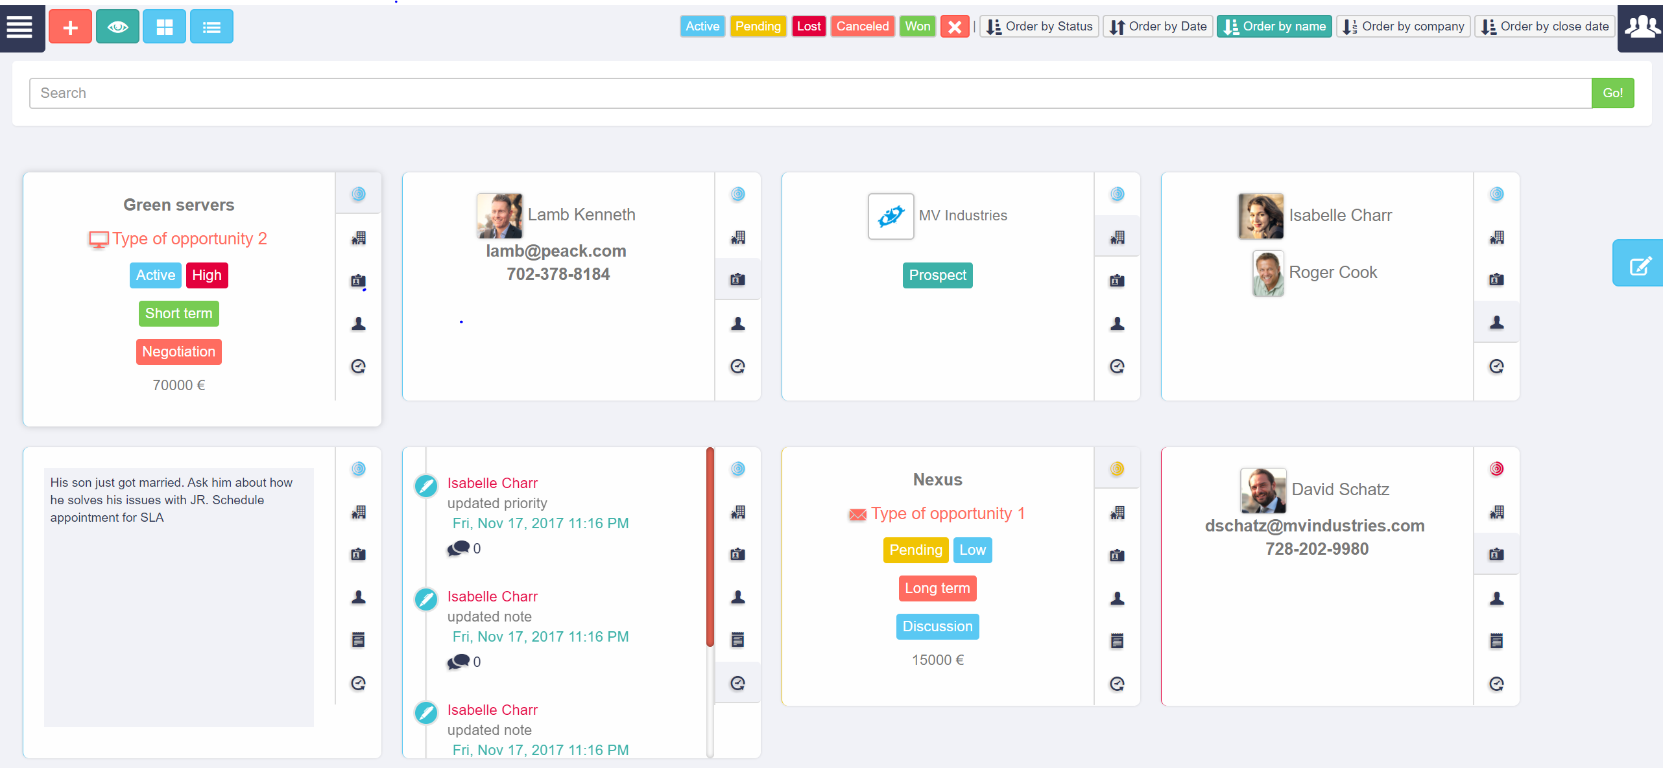Click red opportunity icon on David Schatz card
The width and height of the screenshot is (1663, 768).
coord(1497,469)
